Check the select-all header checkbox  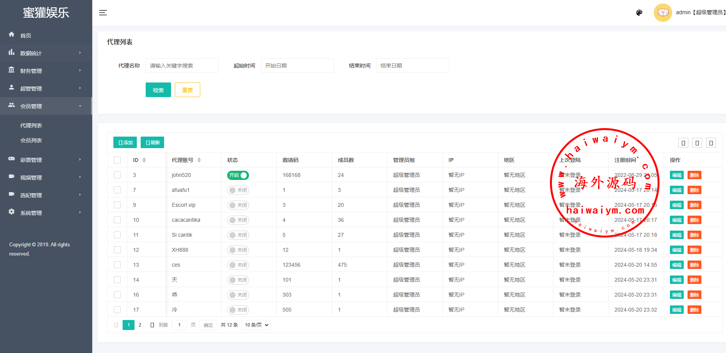tap(117, 160)
